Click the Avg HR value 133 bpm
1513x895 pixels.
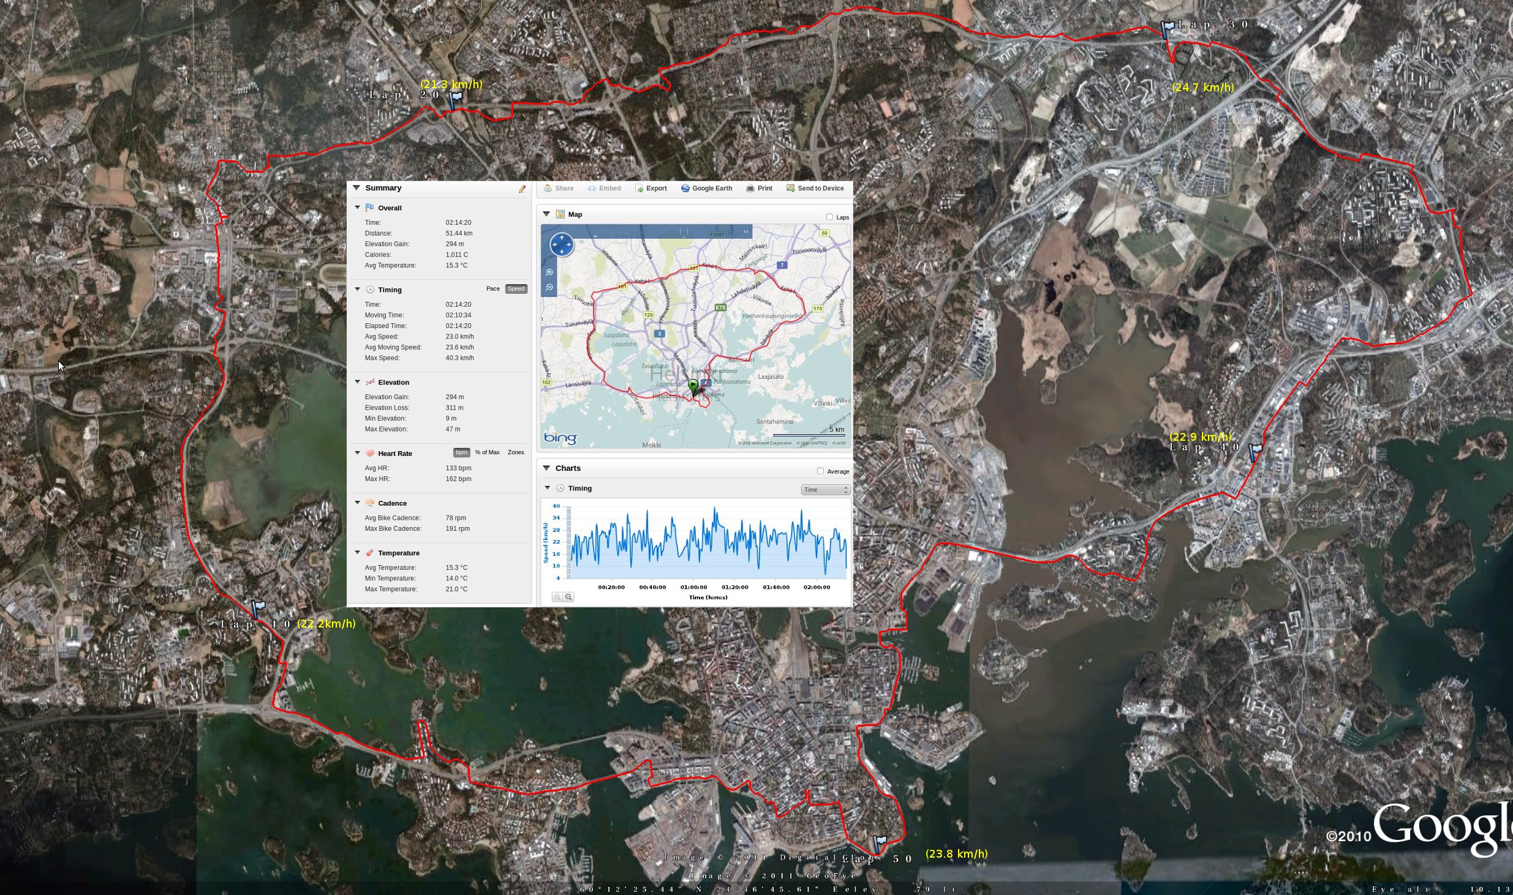458,468
